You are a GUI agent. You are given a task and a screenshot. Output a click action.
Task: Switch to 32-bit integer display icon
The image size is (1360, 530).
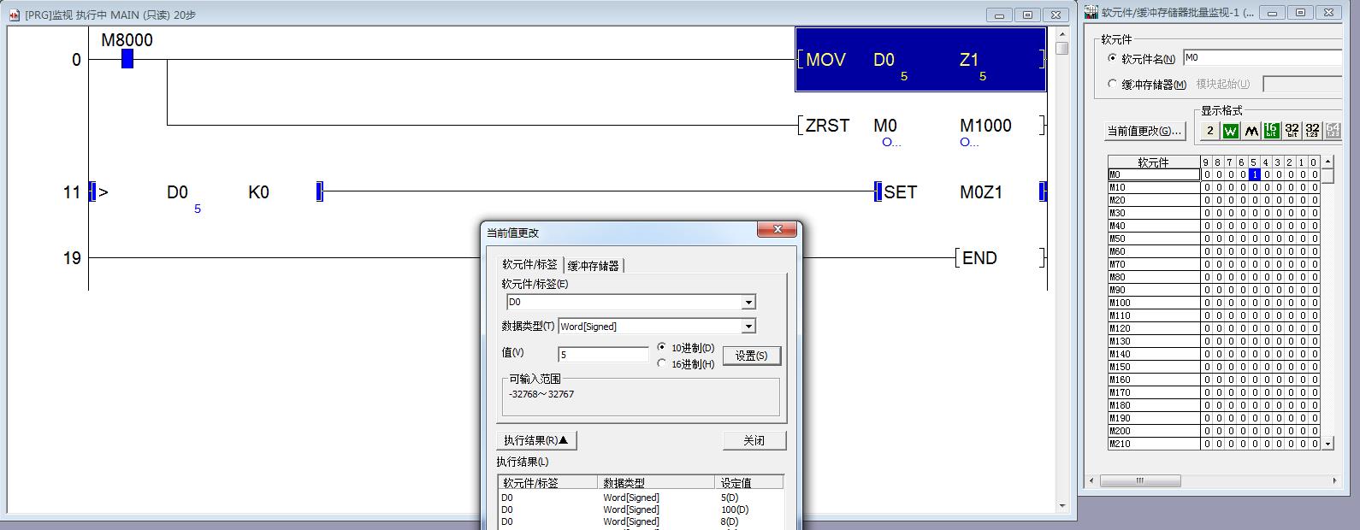(x=1292, y=131)
